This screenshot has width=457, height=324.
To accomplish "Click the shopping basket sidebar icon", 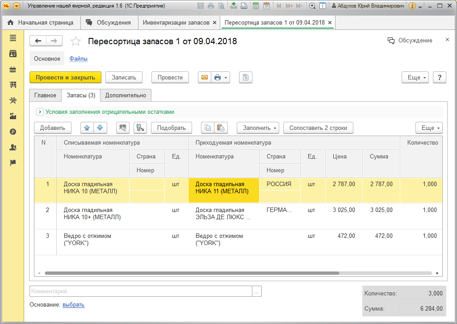I will 13,69.
